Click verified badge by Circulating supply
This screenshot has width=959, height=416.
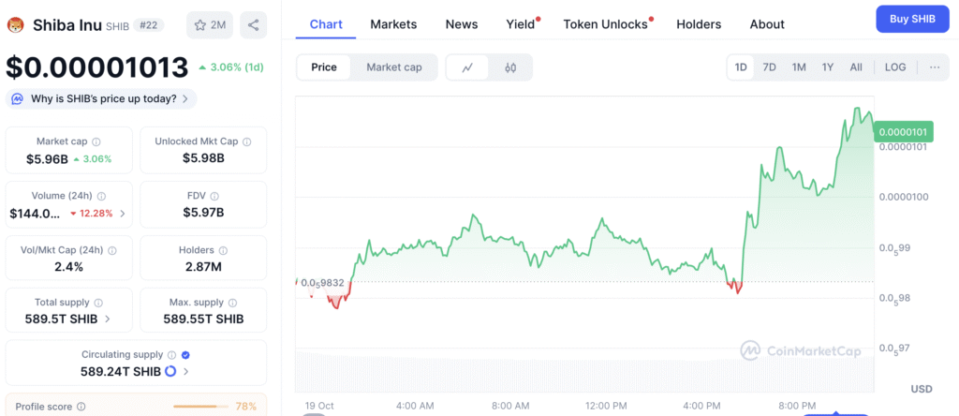coord(184,355)
